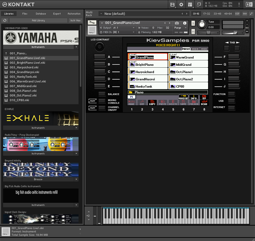255x241 pixels.
Task: Click the VOICESET icon on LCD
Action: coord(183,97)
